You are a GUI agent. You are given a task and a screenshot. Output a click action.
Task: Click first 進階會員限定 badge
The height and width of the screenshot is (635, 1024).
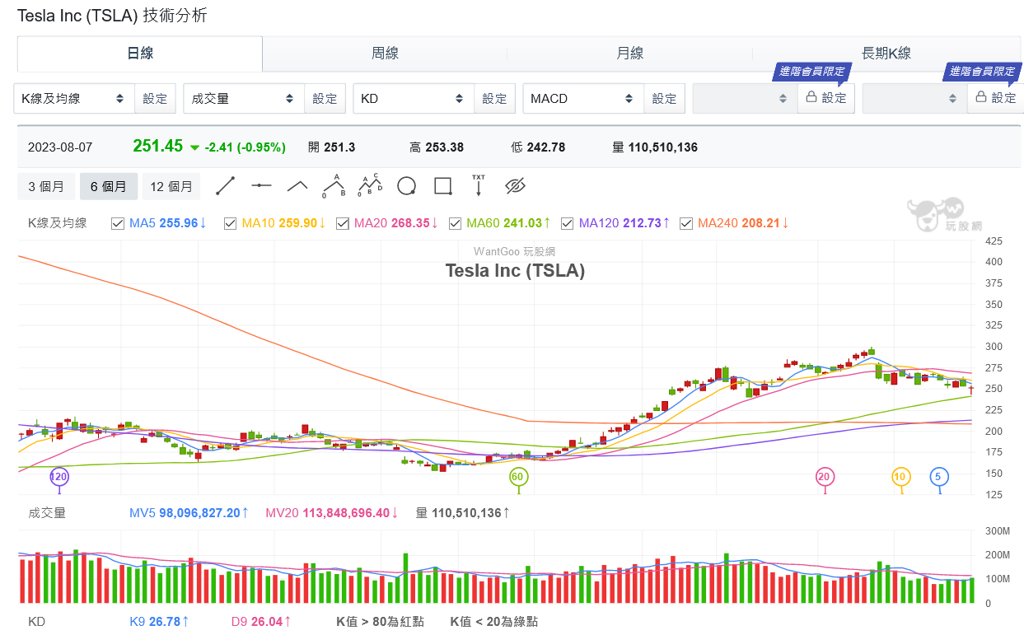tap(812, 72)
